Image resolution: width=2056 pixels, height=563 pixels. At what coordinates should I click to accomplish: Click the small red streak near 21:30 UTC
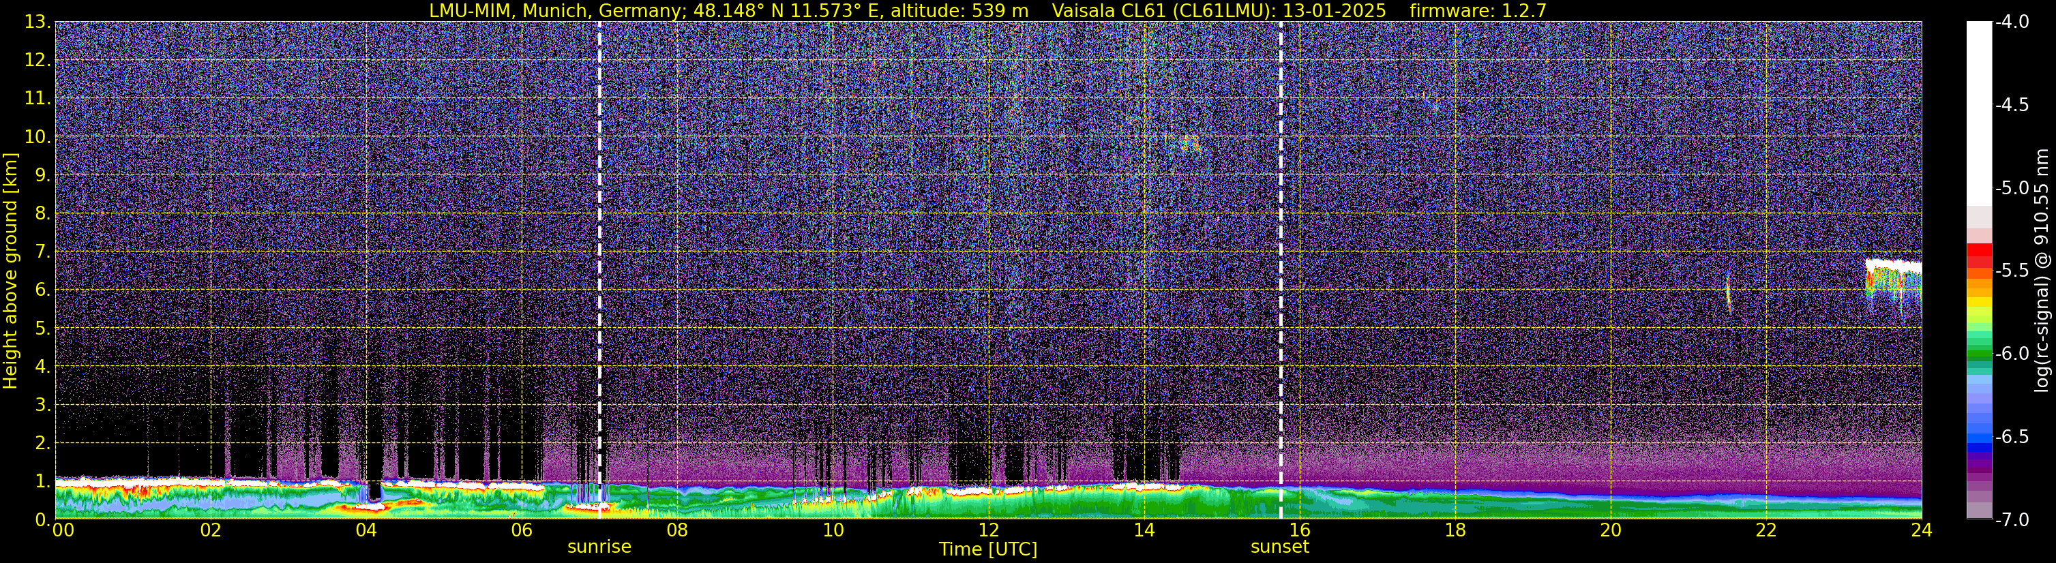(x=1729, y=292)
